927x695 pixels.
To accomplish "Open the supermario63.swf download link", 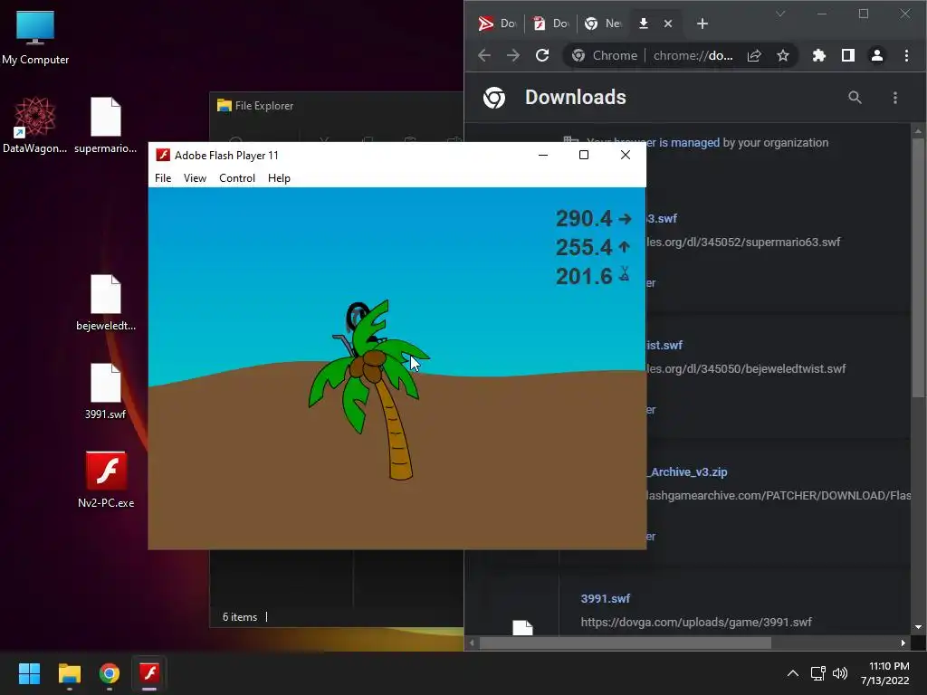I will click(661, 218).
